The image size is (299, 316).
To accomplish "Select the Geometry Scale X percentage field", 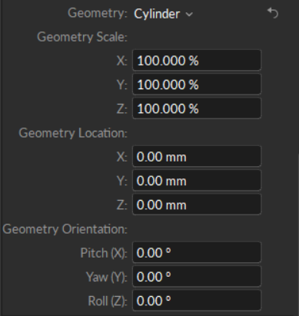I will point(197,60).
